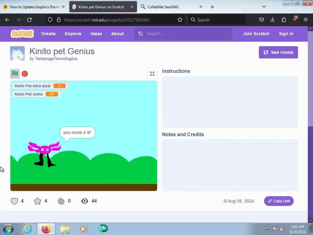Close the CollabNet SearXNG tab

pyautogui.click(x=201, y=7)
